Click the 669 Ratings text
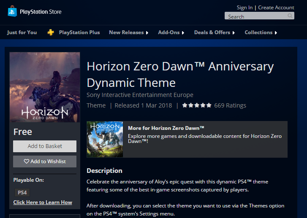307x218 pixels. 230,105
